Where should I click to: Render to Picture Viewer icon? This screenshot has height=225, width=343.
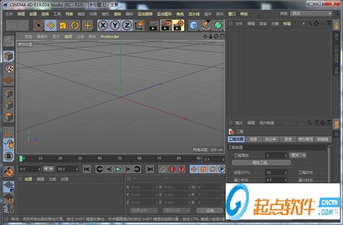(x=167, y=25)
